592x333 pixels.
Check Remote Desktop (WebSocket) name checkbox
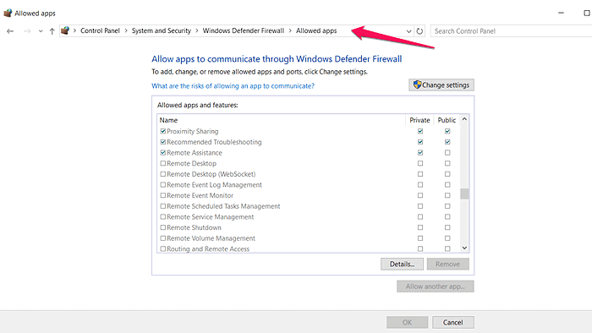coord(163,174)
